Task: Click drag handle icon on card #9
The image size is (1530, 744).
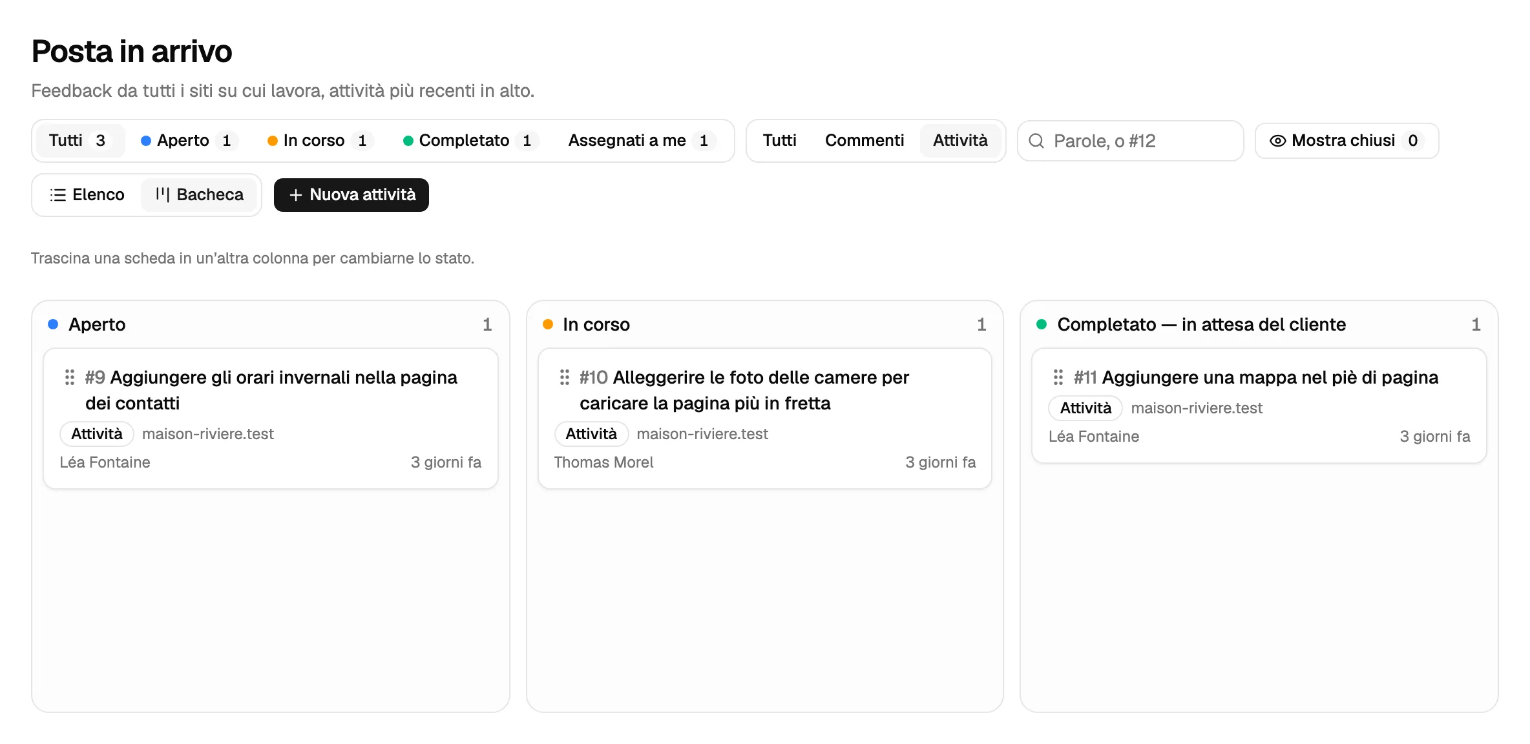Action: click(x=69, y=377)
